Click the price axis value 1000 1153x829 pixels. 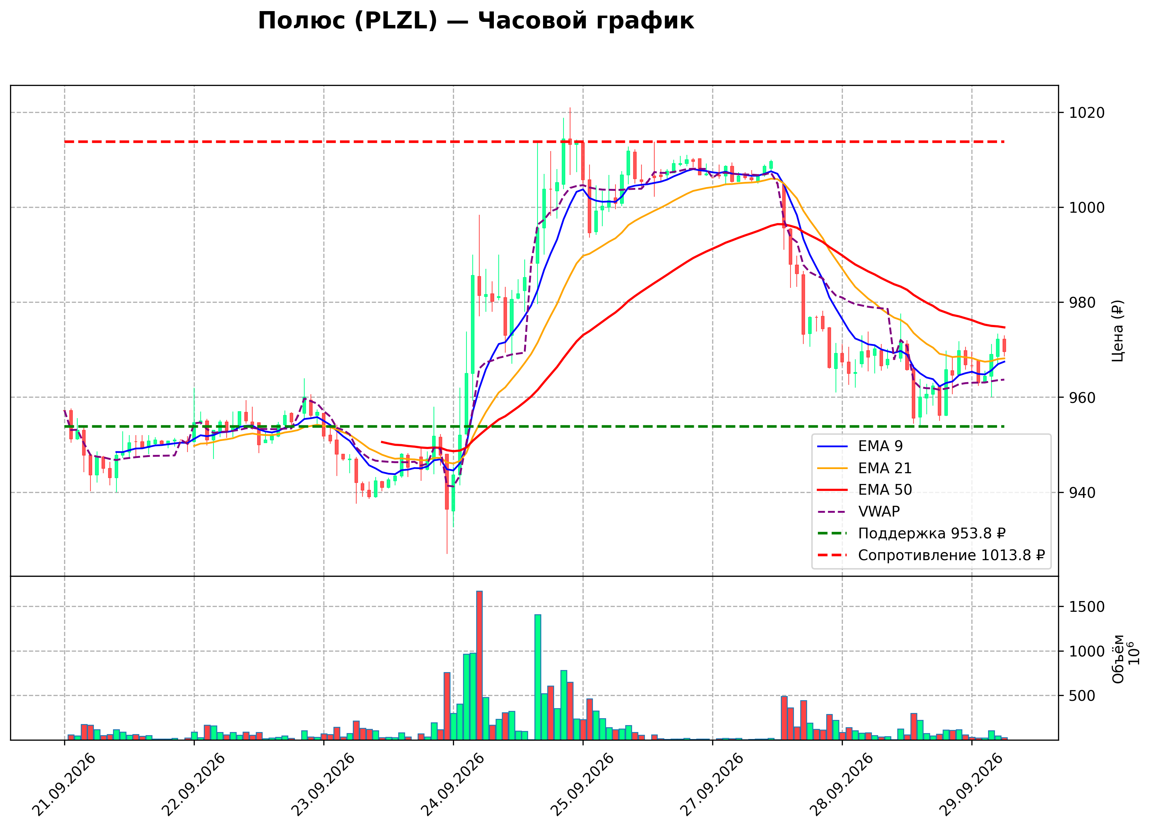click(1087, 208)
